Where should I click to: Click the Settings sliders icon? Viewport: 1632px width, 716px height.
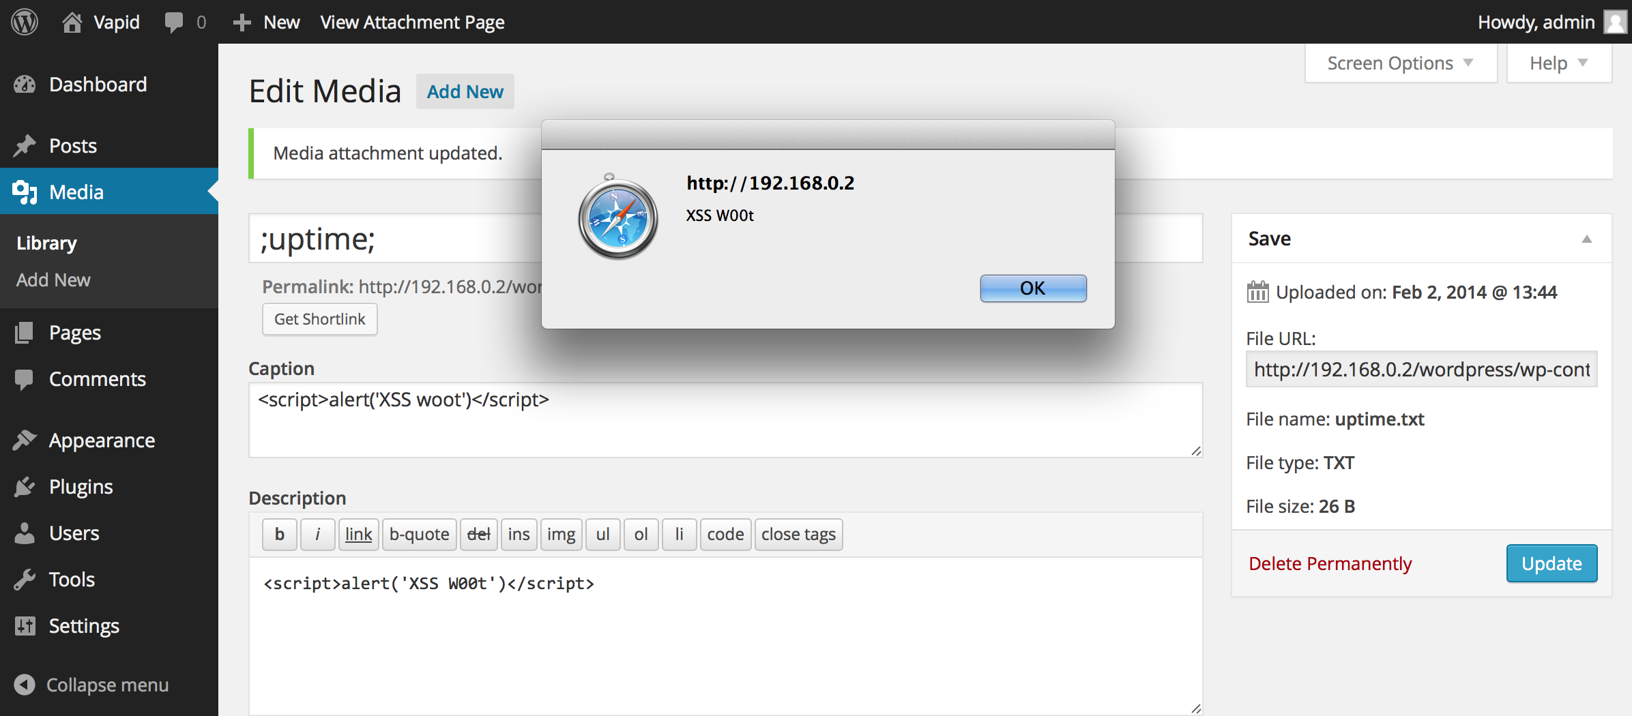(x=25, y=626)
